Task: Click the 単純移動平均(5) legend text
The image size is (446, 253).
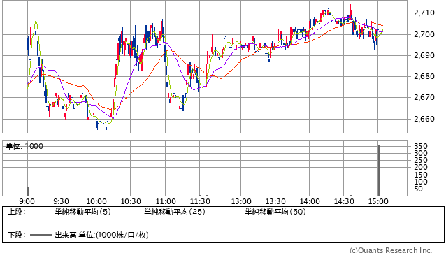Action: tap(82, 212)
